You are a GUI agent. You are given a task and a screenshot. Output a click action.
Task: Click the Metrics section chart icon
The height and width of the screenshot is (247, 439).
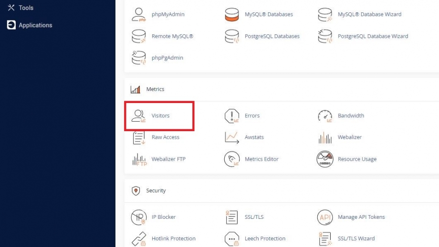(136, 90)
